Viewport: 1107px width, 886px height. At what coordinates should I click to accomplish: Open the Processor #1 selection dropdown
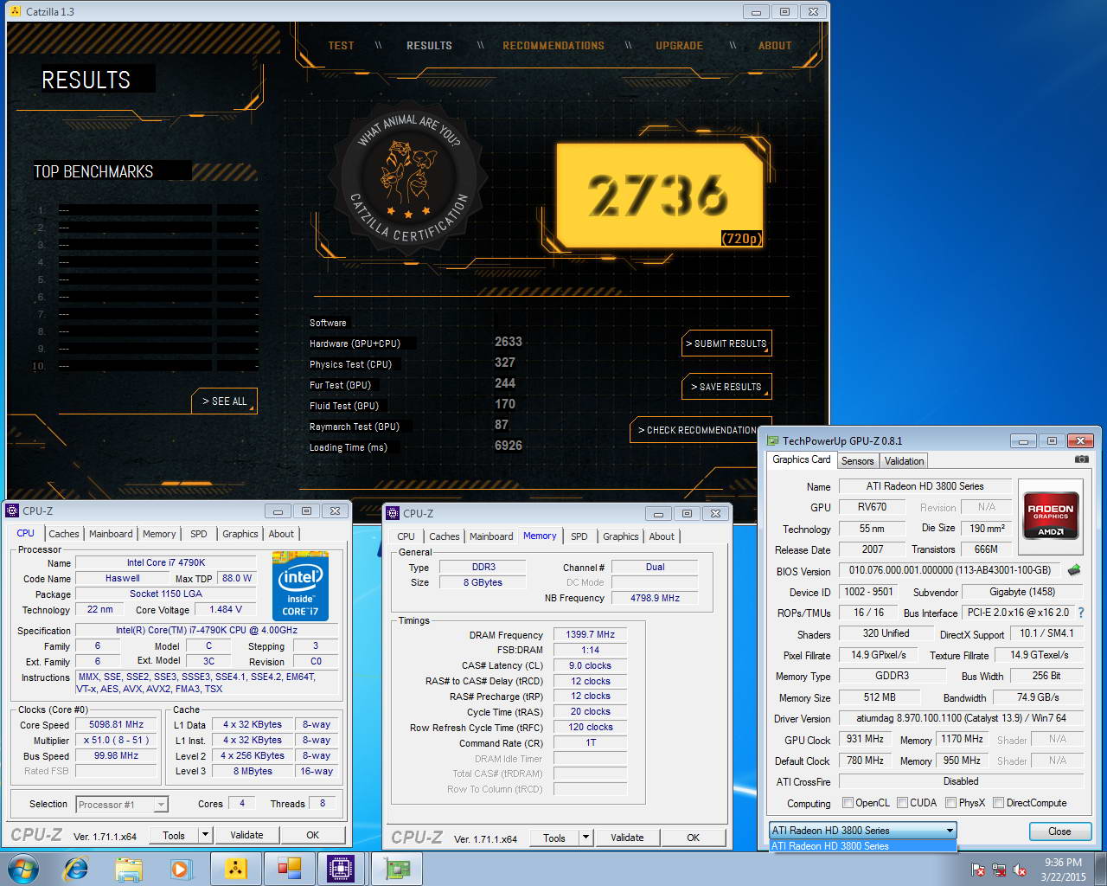point(122,805)
